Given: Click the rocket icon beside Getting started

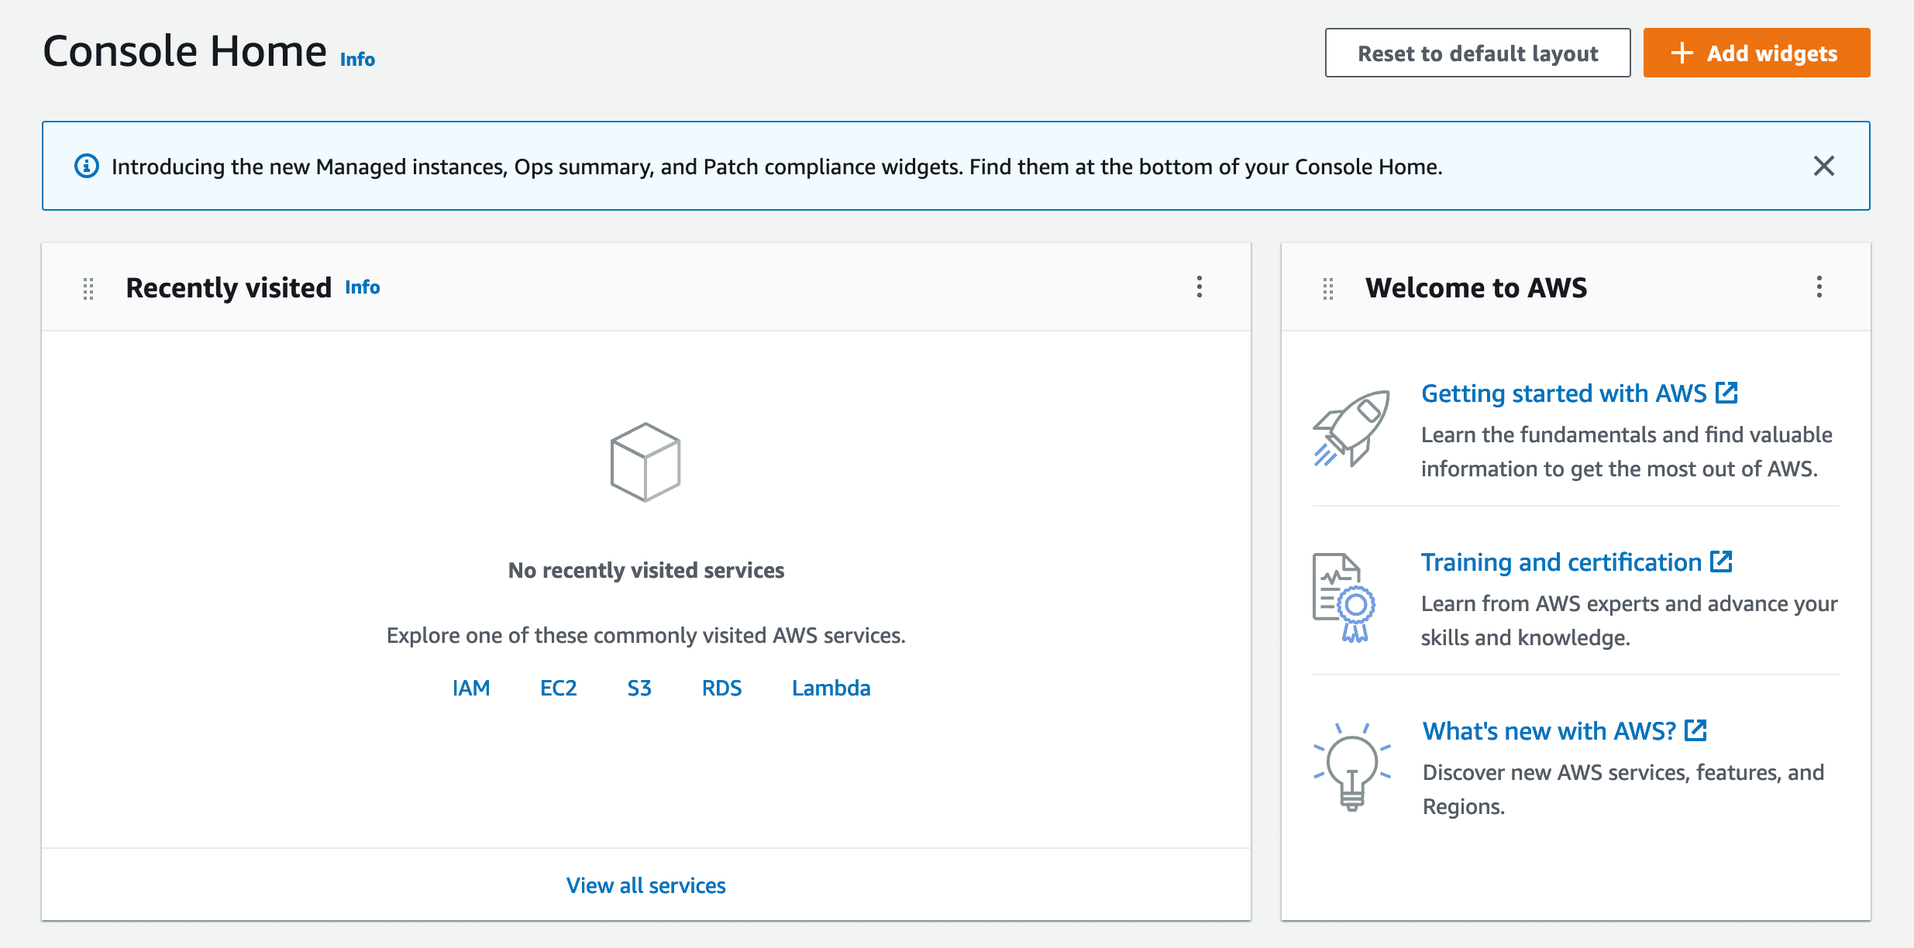Looking at the screenshot, I should point(1350,426).
